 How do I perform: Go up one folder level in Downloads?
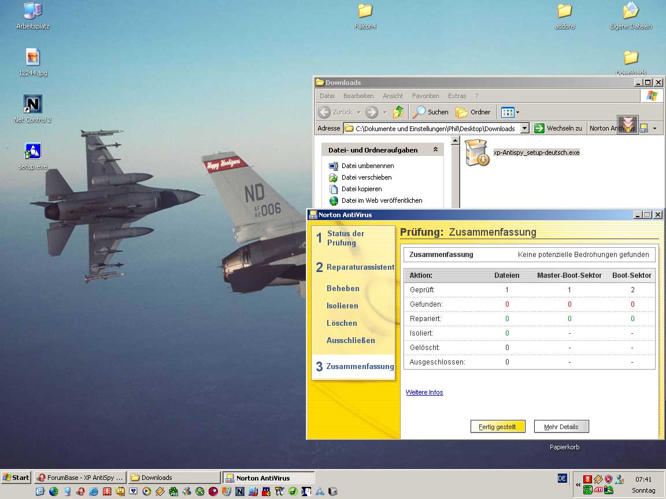click(x=398, y=112)
